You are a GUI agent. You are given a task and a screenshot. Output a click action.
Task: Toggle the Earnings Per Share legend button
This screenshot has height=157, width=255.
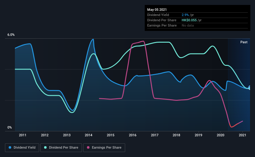click(104, 148)
